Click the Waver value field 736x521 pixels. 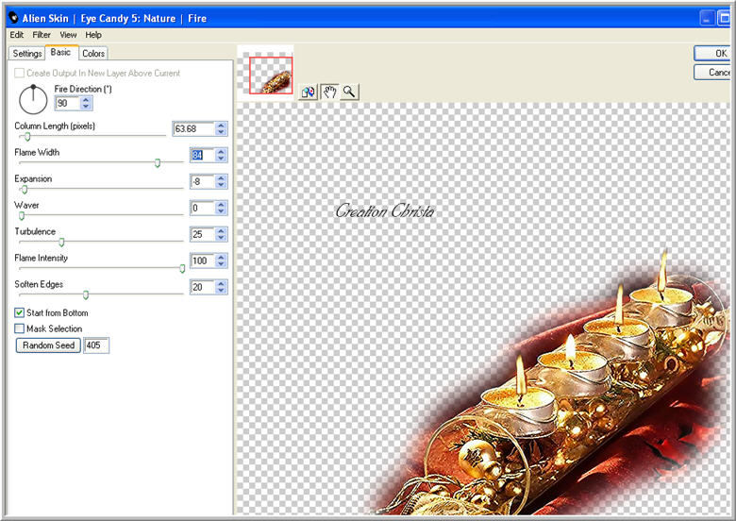point(202,208)
